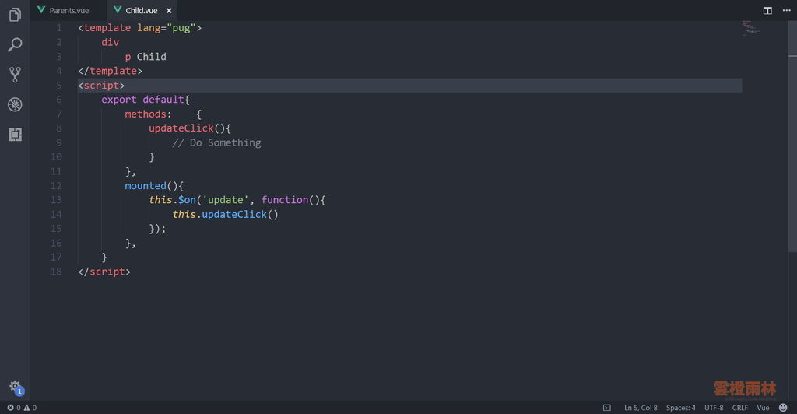Split the editor side by side
The height and width of the screenshot is (414, 797).
coord(767,10)
